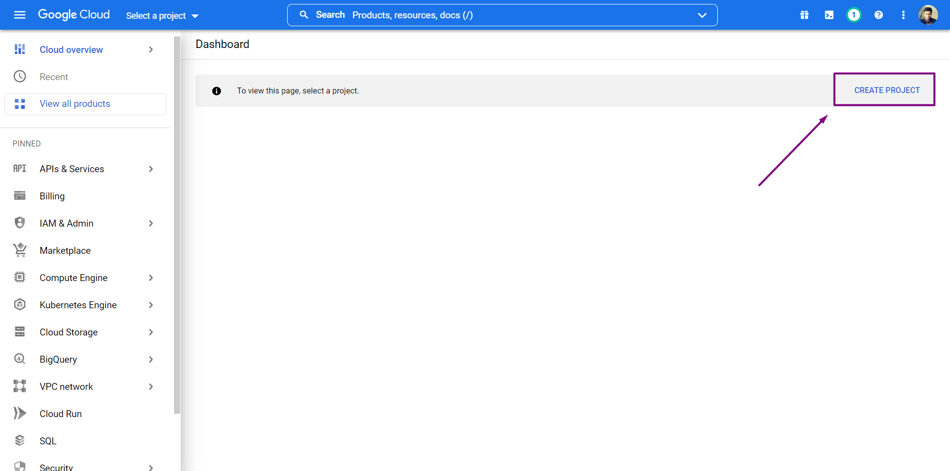Screen dimensions: 950x471
Task: Open Kubernetes Engine label
Action: point(78,305)
